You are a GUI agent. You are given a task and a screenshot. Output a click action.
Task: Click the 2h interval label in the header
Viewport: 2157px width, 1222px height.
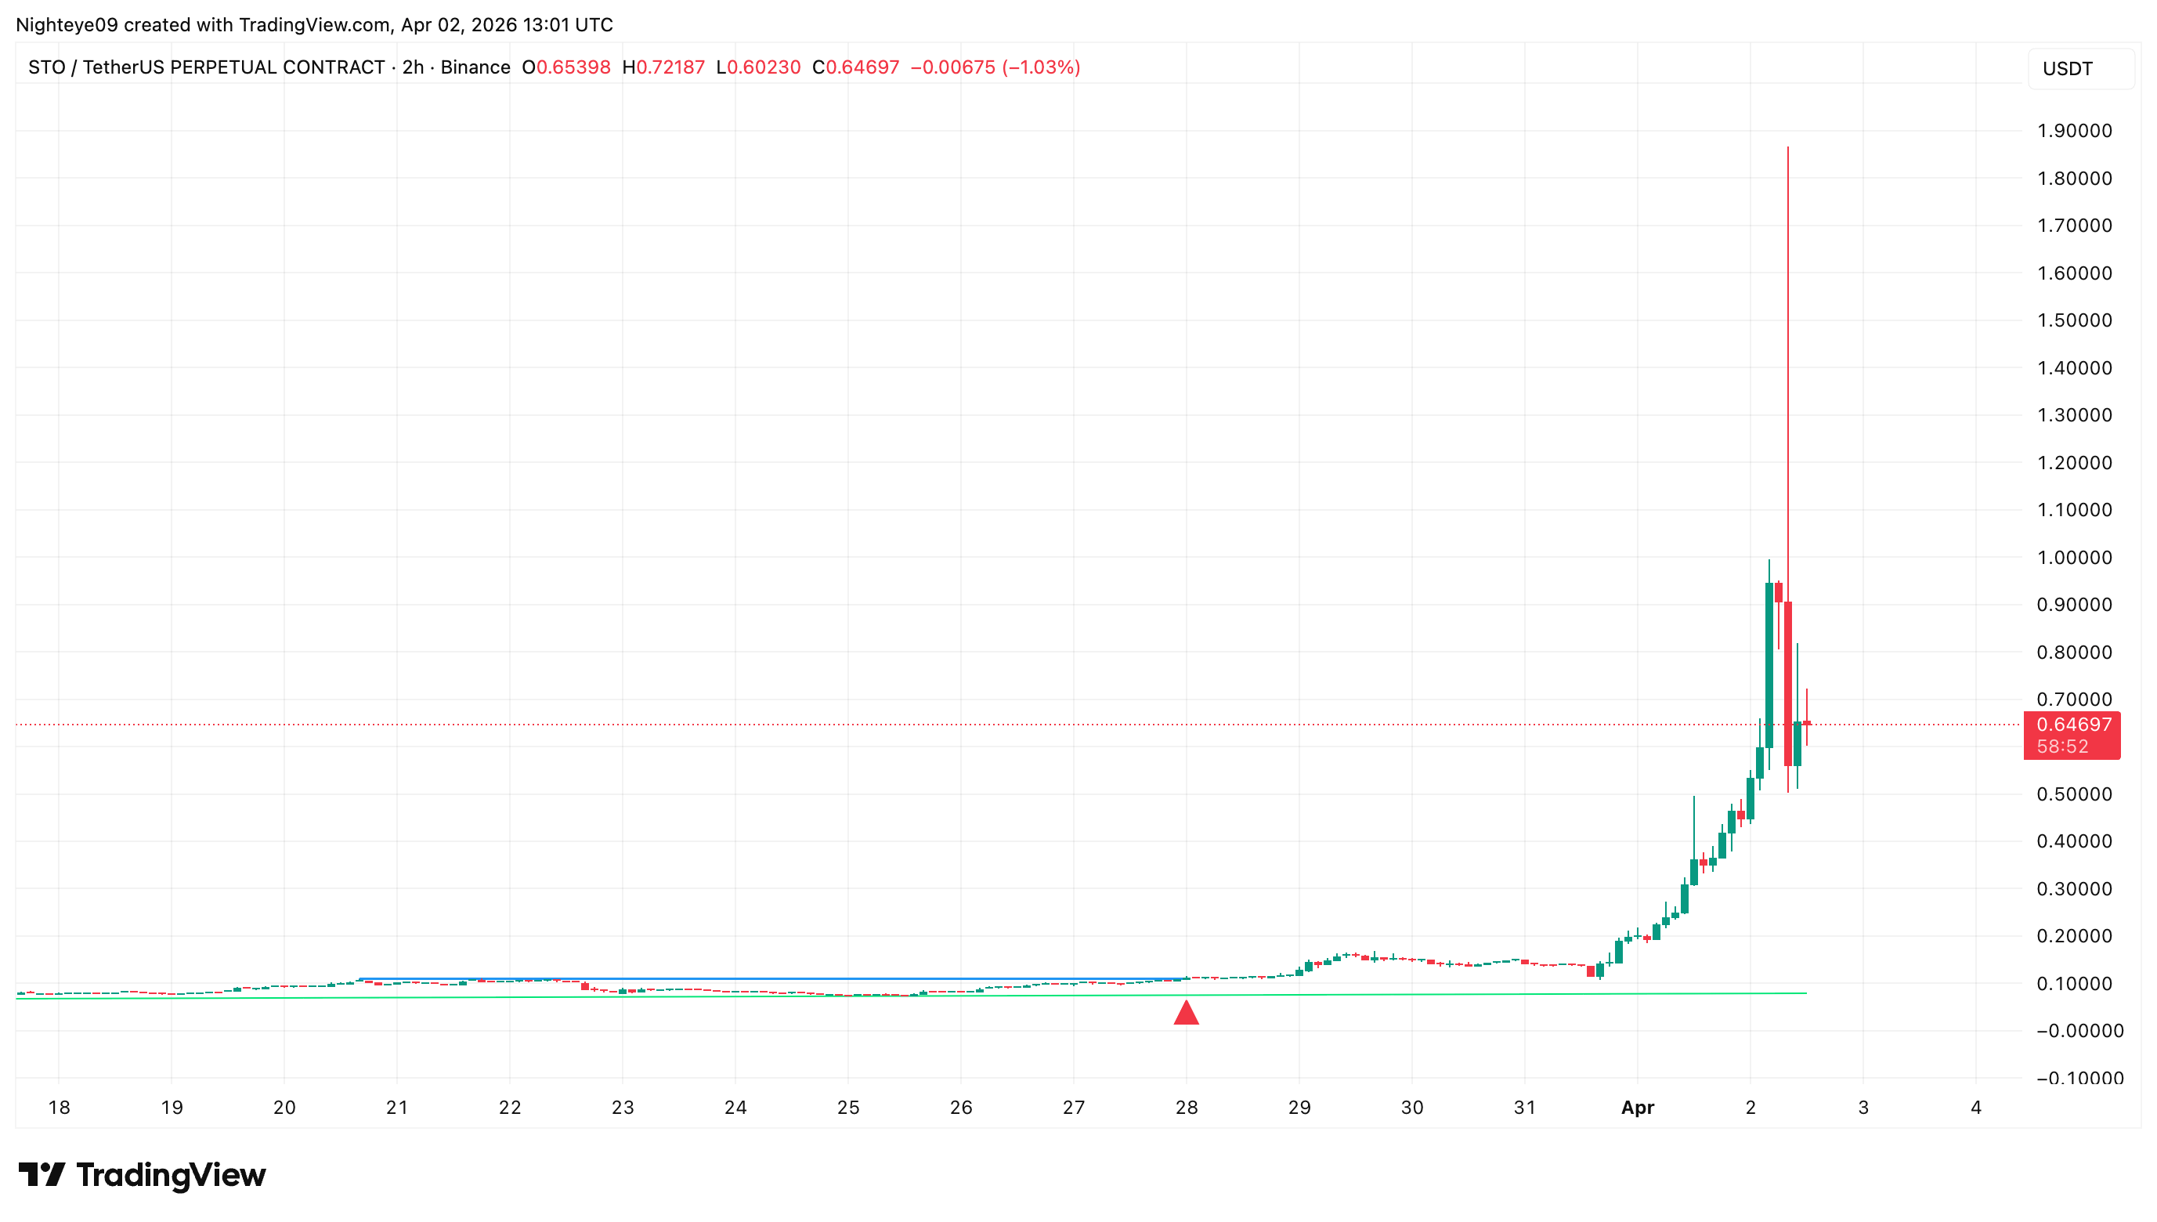[x=413, y=67]
